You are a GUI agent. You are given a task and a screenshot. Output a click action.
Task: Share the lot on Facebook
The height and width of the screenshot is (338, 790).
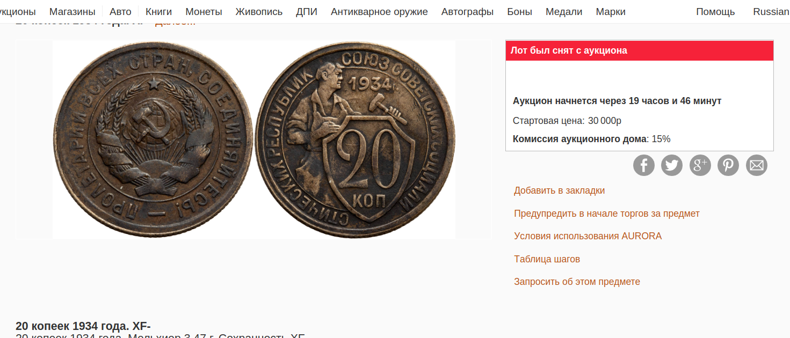pos(644,165)
